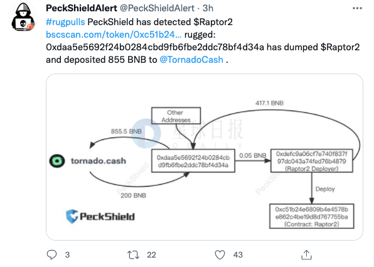Click the 3h timestamp
Screen dimensions: 374x267
click(x=208, y=8)
